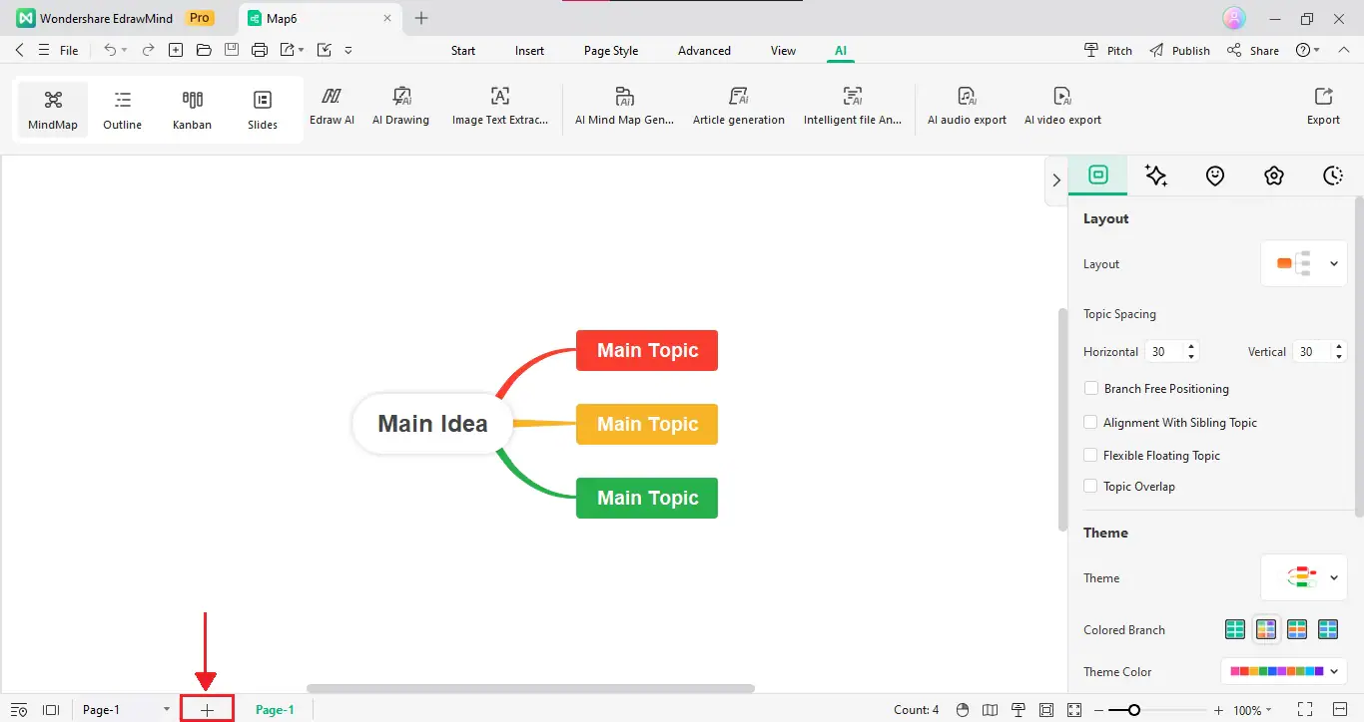Enable Alignment With Sibling Topic

(x=1090, y=422)
